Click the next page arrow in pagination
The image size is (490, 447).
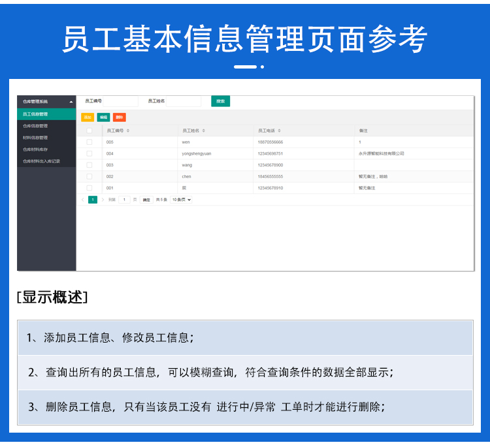pyautogui.click(x=103, y=200)
